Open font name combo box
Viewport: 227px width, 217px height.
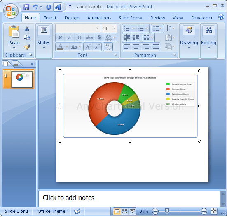(x=78, y=29)
